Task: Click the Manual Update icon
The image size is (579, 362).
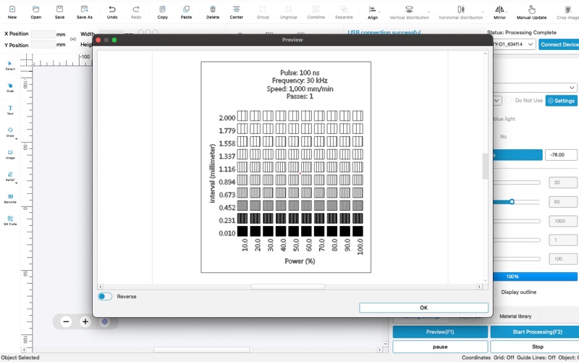Action: point(531,12)
